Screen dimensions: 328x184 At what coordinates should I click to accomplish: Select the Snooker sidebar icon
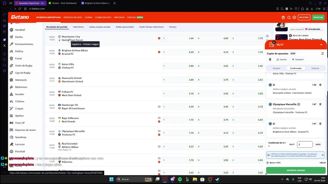[x=11, y=94]
